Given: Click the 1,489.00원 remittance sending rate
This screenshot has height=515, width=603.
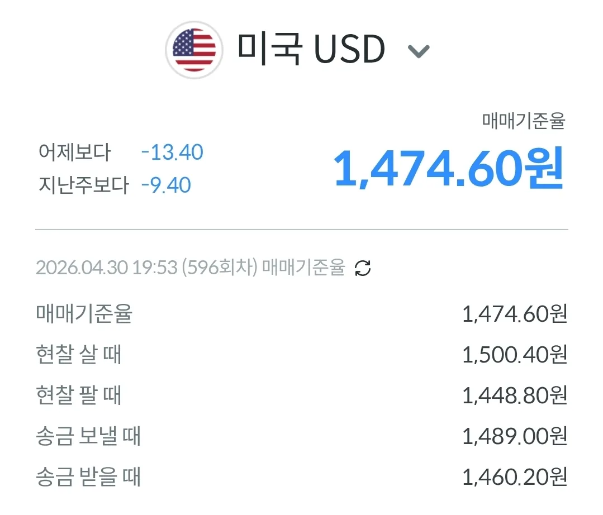Looking at the screenshot, I should click(515, 436).
